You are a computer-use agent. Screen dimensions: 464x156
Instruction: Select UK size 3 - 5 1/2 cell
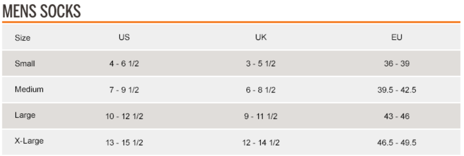coord(261,64)
